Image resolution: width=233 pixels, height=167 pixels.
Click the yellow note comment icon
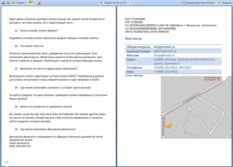38,3
